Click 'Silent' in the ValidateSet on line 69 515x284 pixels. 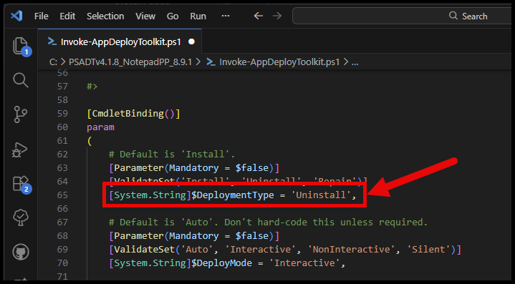[428, 250]
